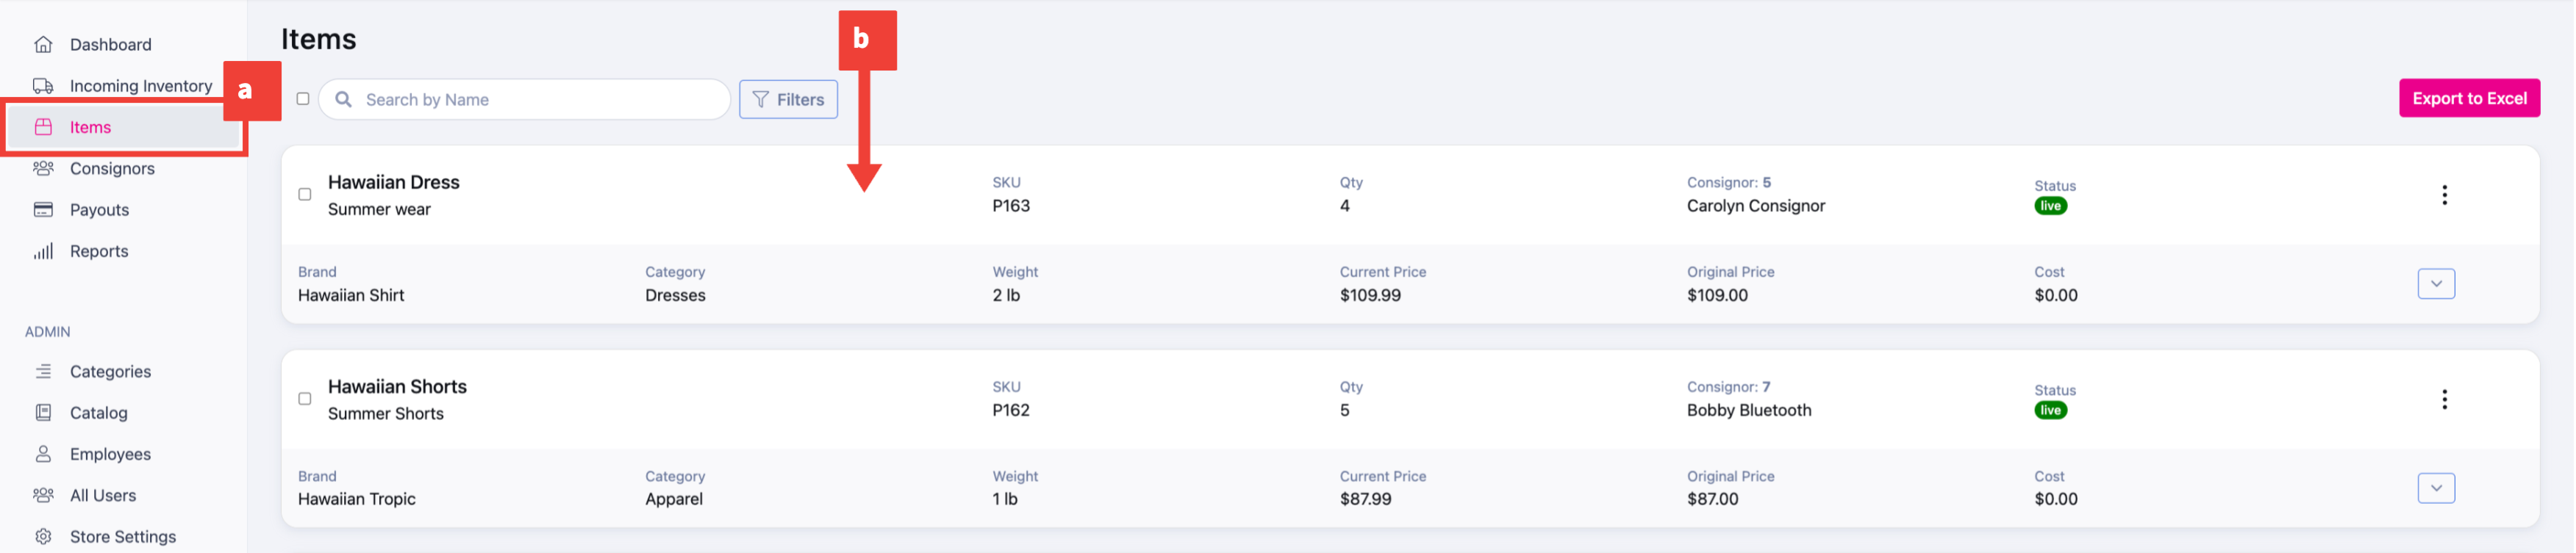Open the Categories admin page

pos(110,372)
